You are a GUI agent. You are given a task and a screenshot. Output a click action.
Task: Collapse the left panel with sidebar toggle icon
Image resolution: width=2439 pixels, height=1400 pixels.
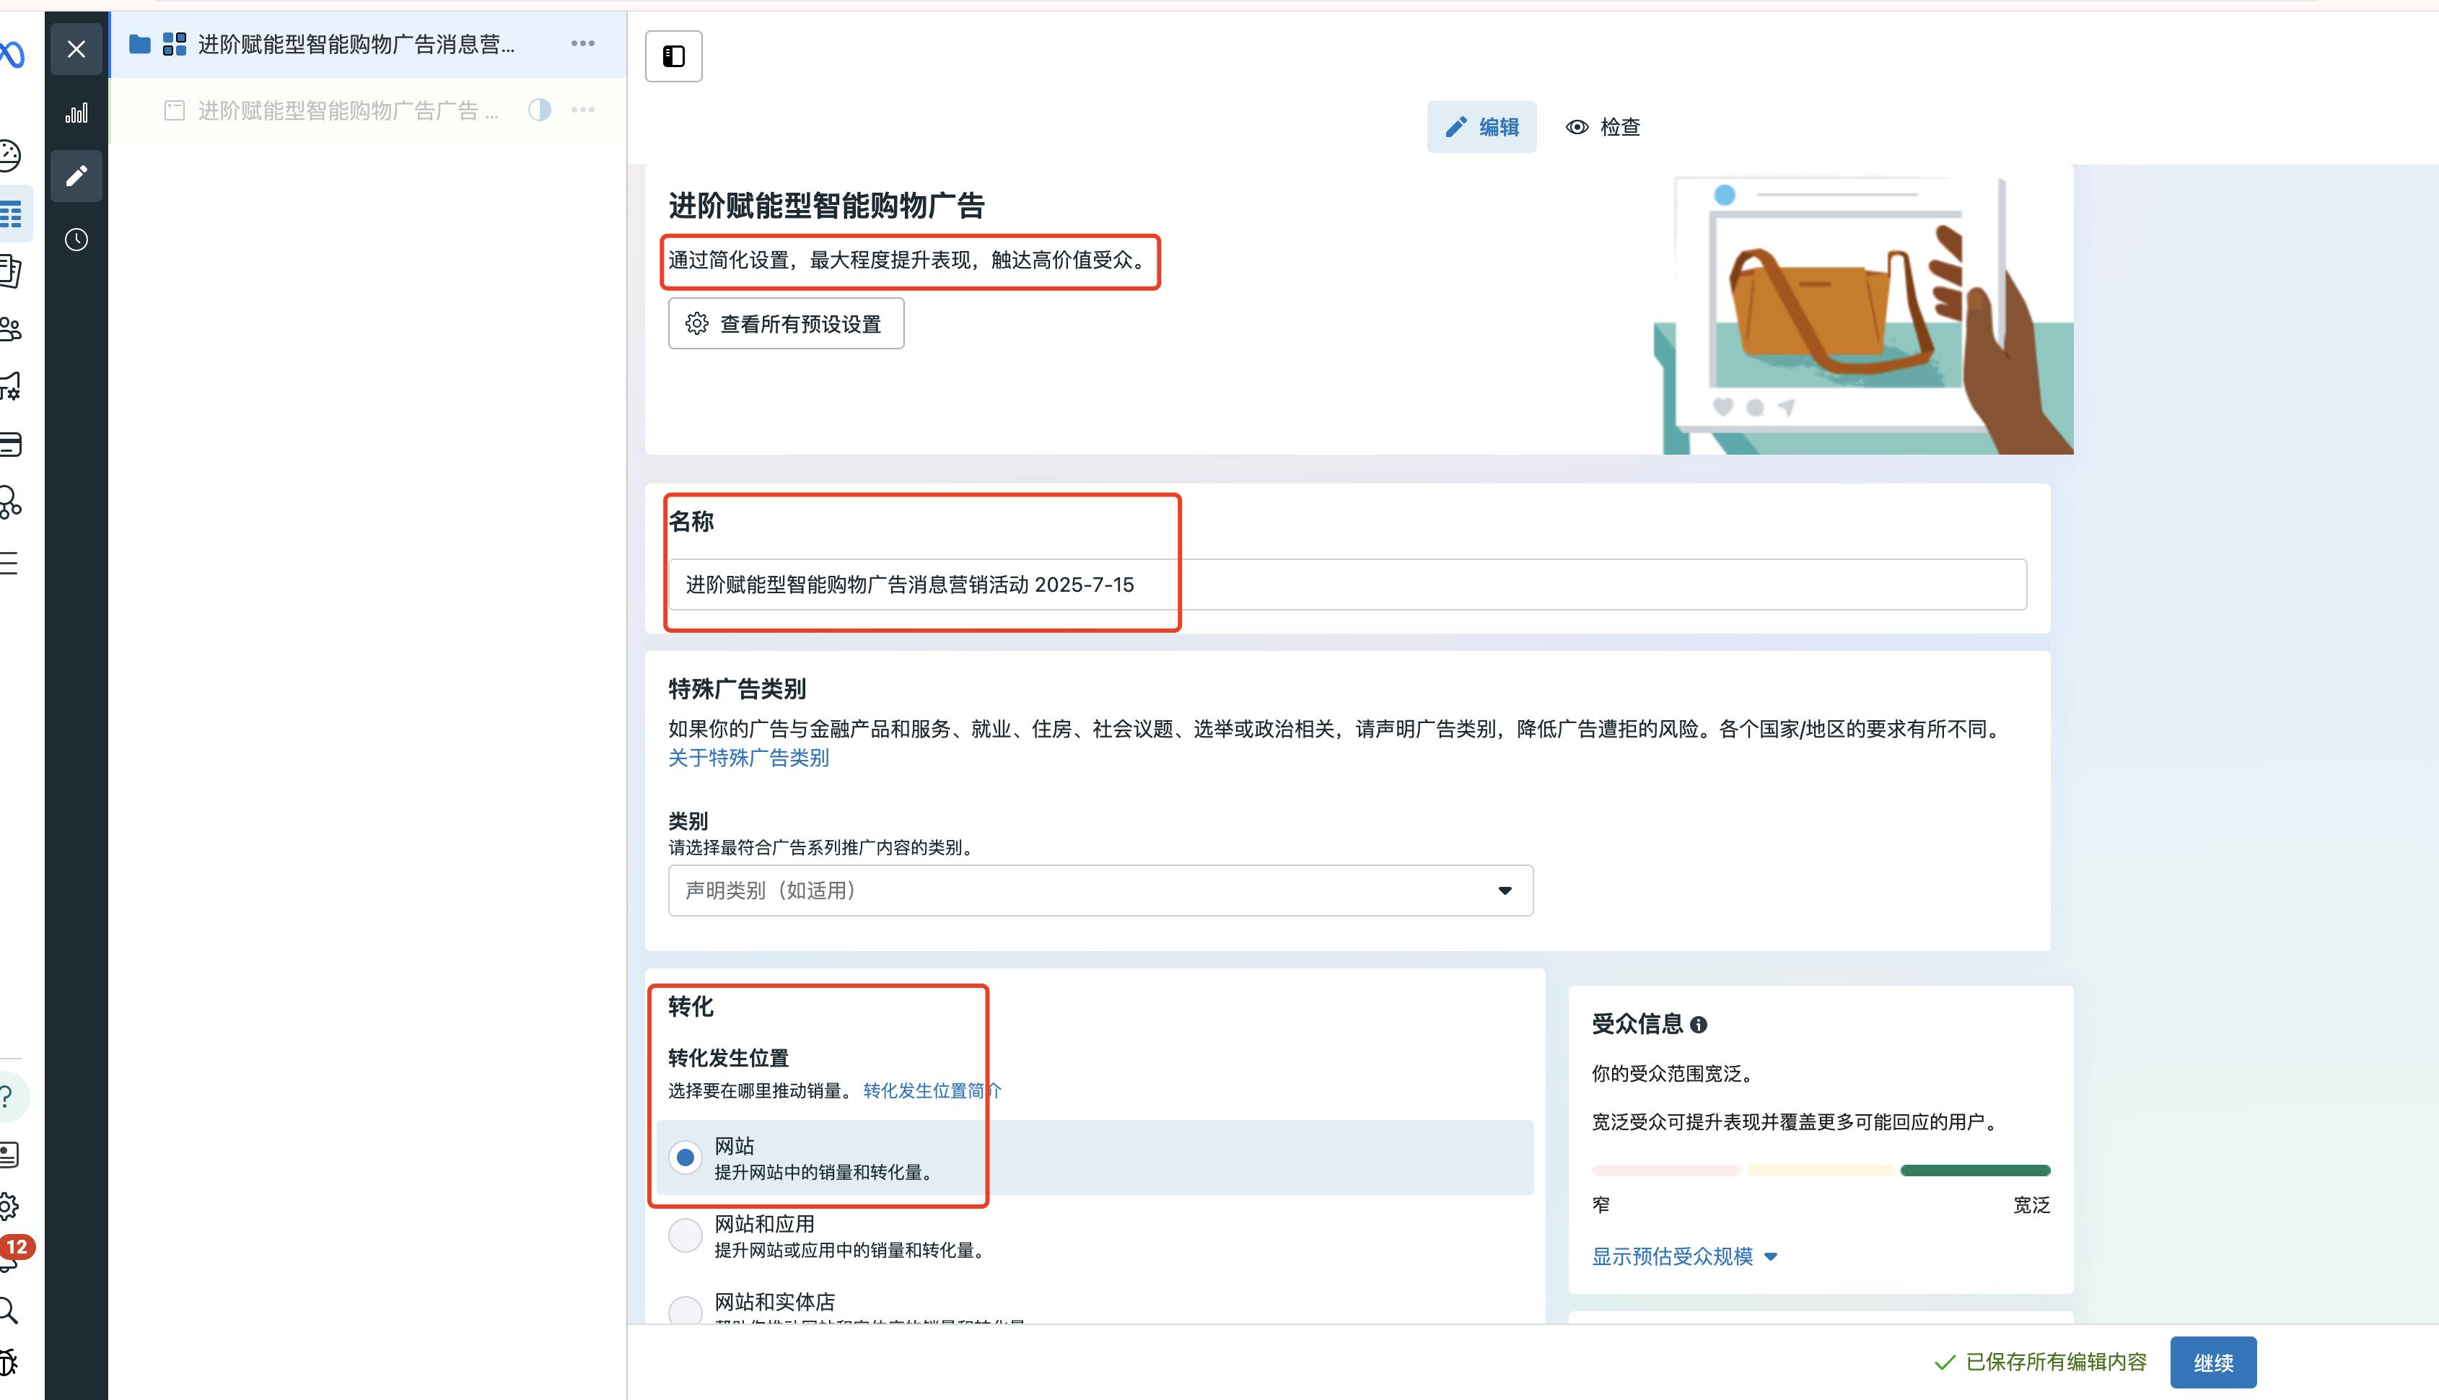[x=673, y=56]
